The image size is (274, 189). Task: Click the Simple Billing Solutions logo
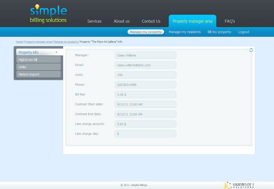[48, 13]
